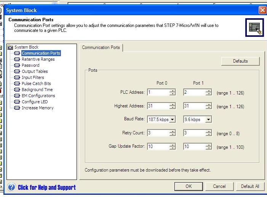The image size is (267, 197).
Task: Click the Port 0 PLC Address stepper
Action: 172,92
